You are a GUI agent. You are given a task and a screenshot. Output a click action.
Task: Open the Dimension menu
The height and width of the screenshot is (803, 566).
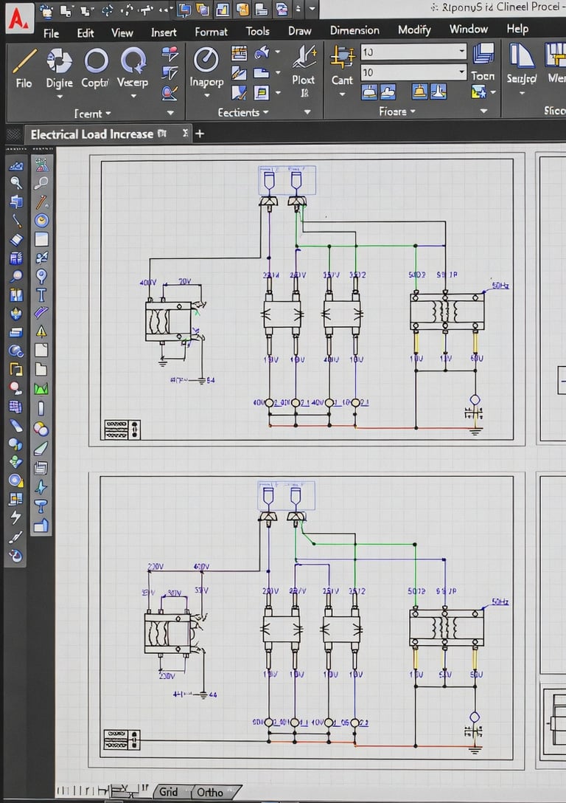tap(354, 30)
